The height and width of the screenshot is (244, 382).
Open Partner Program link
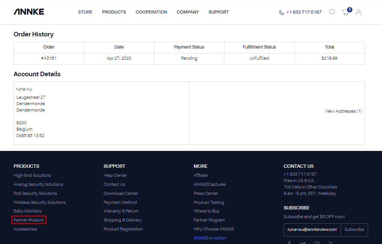click(209, 220)
